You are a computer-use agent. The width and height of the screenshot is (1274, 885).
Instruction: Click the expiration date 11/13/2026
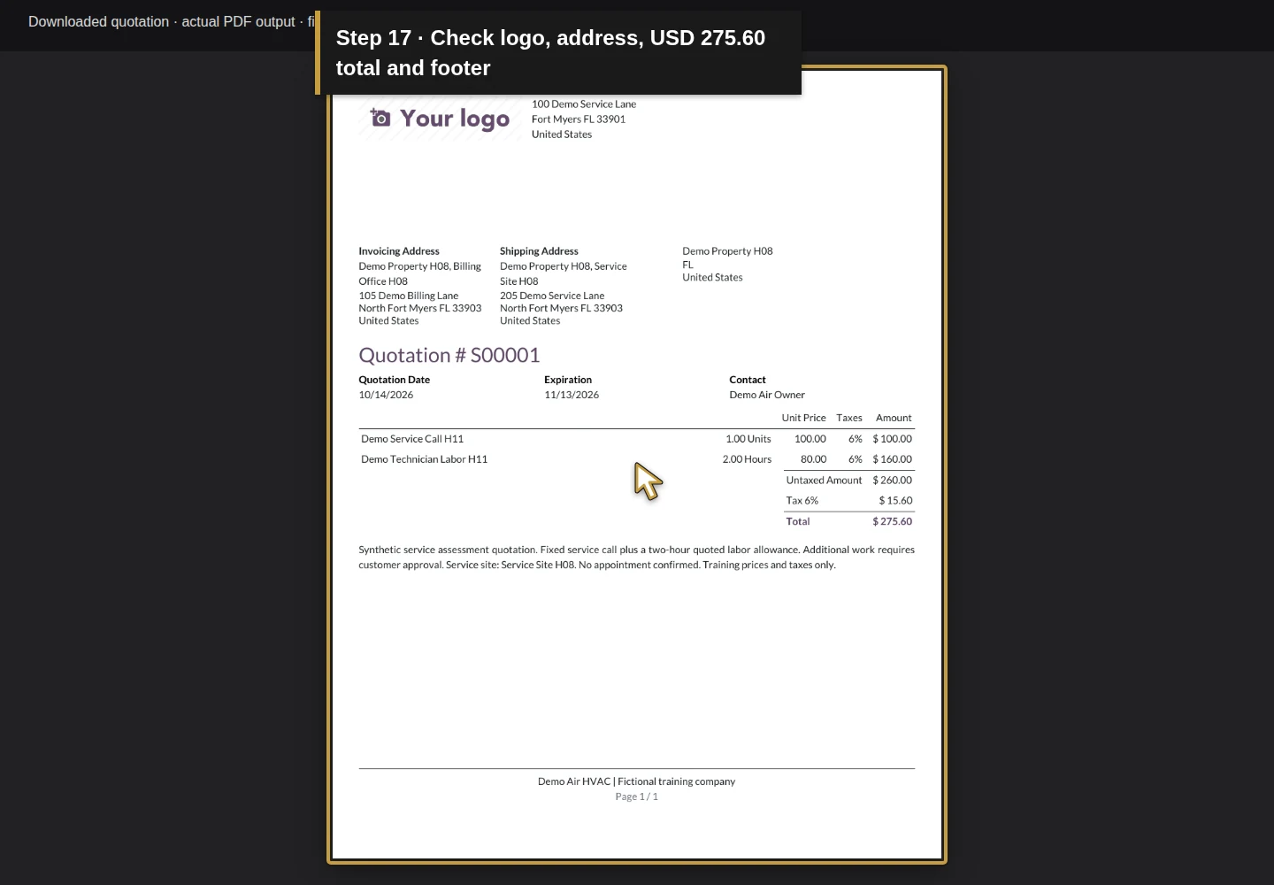click(x=572, y=395)
